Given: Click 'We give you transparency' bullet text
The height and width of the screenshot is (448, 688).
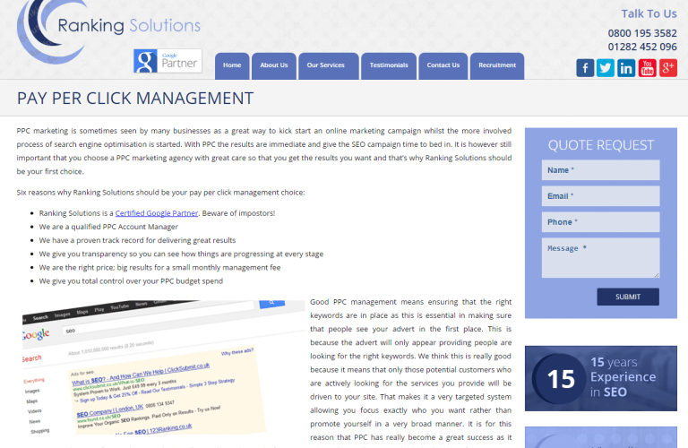Looking at the screenshot, I should click(x=181, y=254).
